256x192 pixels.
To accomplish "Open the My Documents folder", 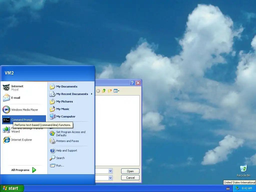I will 71,86.
